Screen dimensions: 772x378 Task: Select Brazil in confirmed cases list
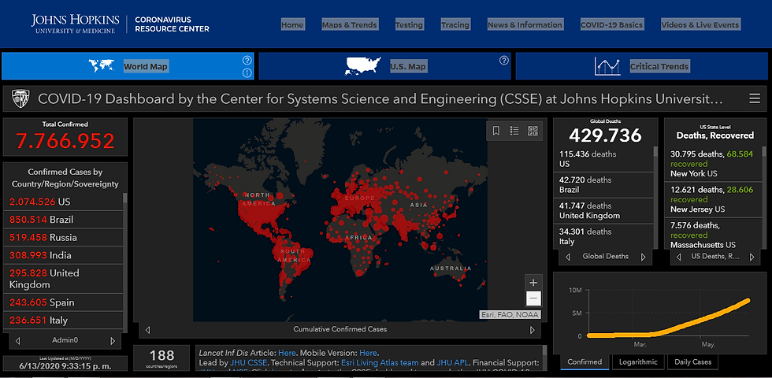[63, 220]
